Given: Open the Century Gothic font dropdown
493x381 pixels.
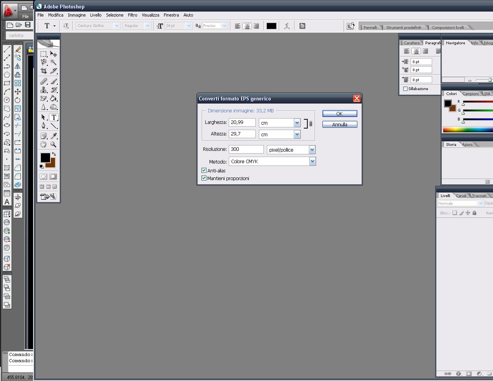Looking at the screenshot, I should (x=117, y=26).
